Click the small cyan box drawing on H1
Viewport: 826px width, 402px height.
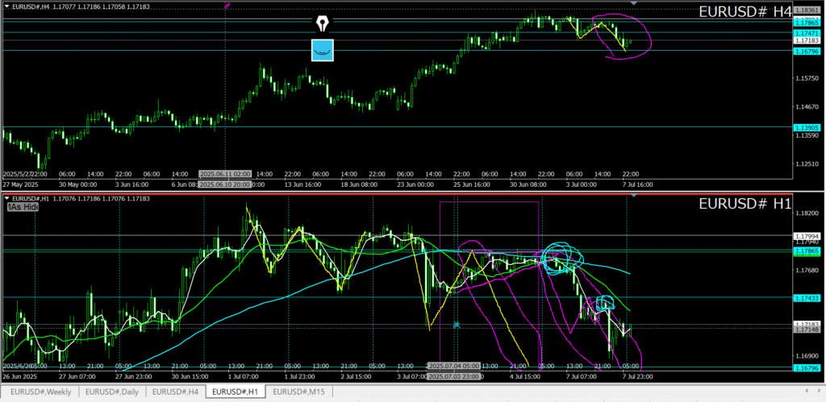[x=605, y=303]
